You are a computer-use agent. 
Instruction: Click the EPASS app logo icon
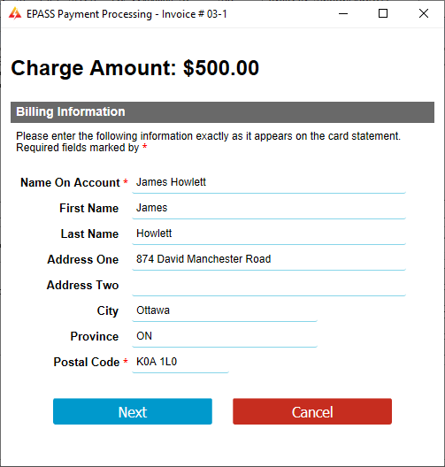click(x=15, y=13)
